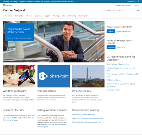
Task: Open Licensing price lists link
Action: tap(113, 90)
